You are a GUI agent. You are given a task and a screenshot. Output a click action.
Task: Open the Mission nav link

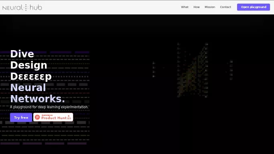210,7
